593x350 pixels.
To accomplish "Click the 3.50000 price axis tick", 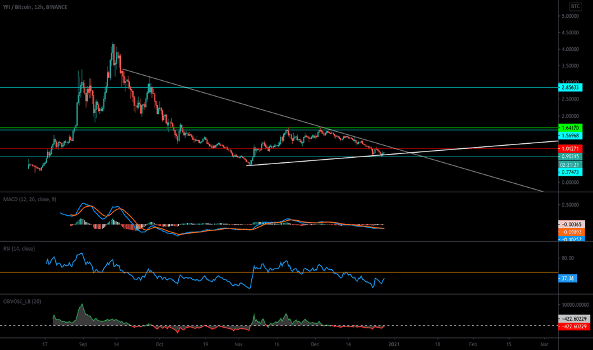I will 570,66.
